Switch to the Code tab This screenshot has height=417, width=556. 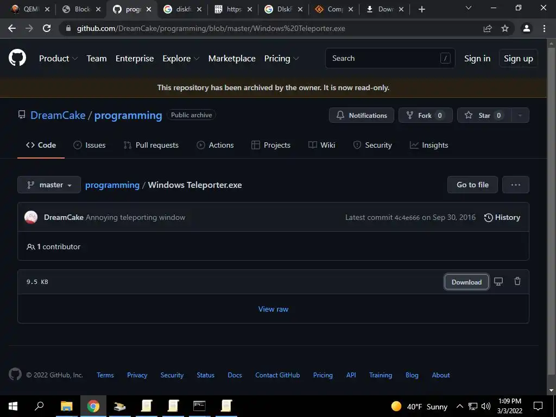coord(41,145)
